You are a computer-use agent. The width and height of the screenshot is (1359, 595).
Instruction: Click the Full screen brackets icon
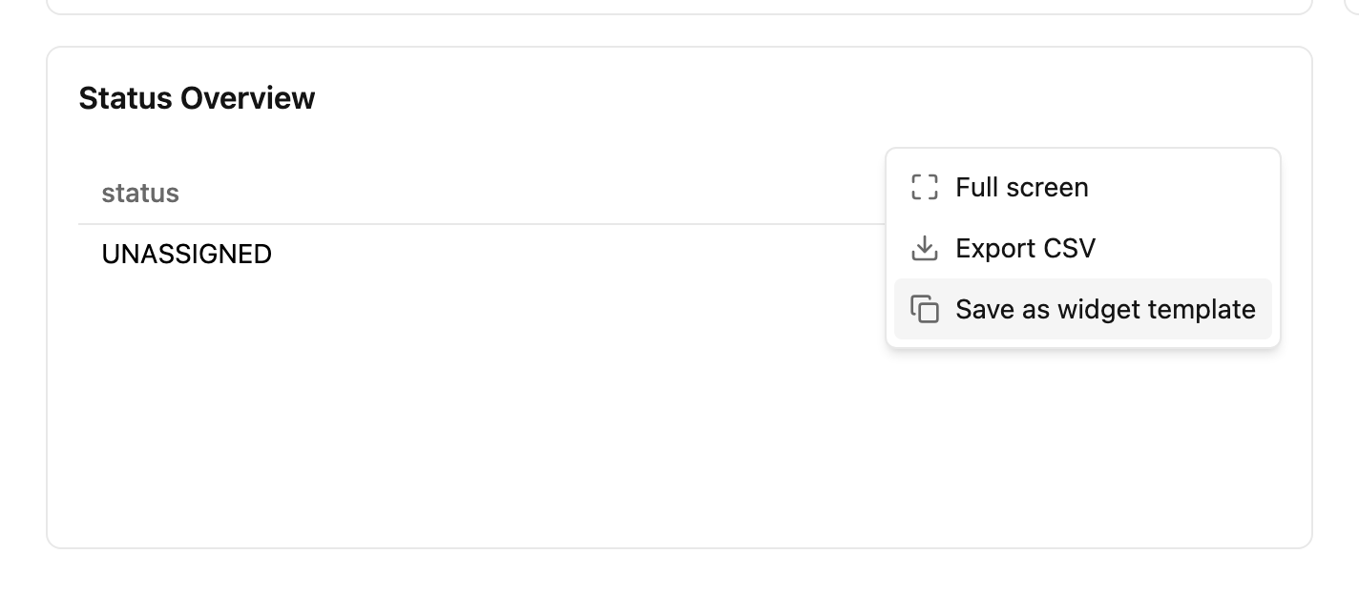coord(924,187)
